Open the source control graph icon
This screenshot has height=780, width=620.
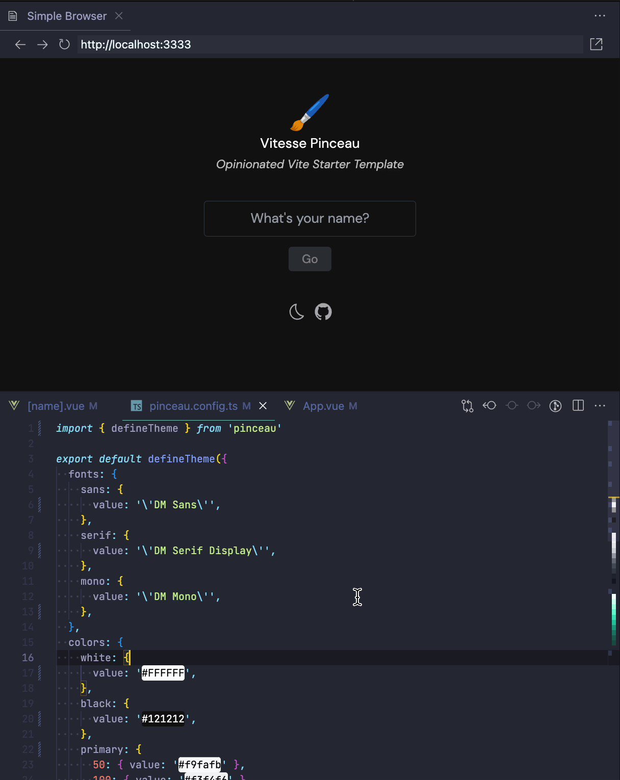coord(555,406)
